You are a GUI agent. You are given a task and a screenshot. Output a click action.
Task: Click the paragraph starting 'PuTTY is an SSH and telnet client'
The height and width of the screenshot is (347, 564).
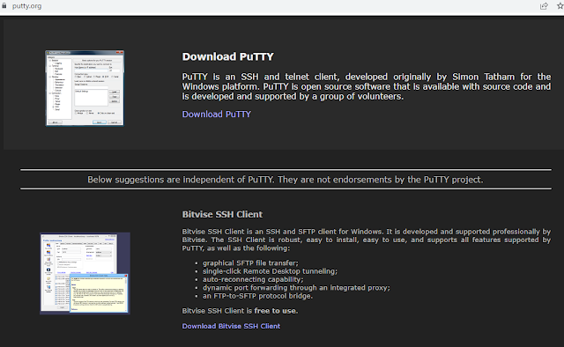point(367,86)
